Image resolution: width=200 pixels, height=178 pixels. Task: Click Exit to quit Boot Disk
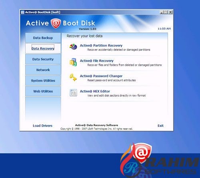160,126
